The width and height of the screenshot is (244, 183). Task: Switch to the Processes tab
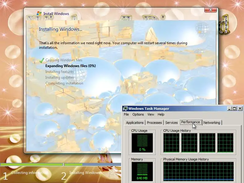click(154, 123)
